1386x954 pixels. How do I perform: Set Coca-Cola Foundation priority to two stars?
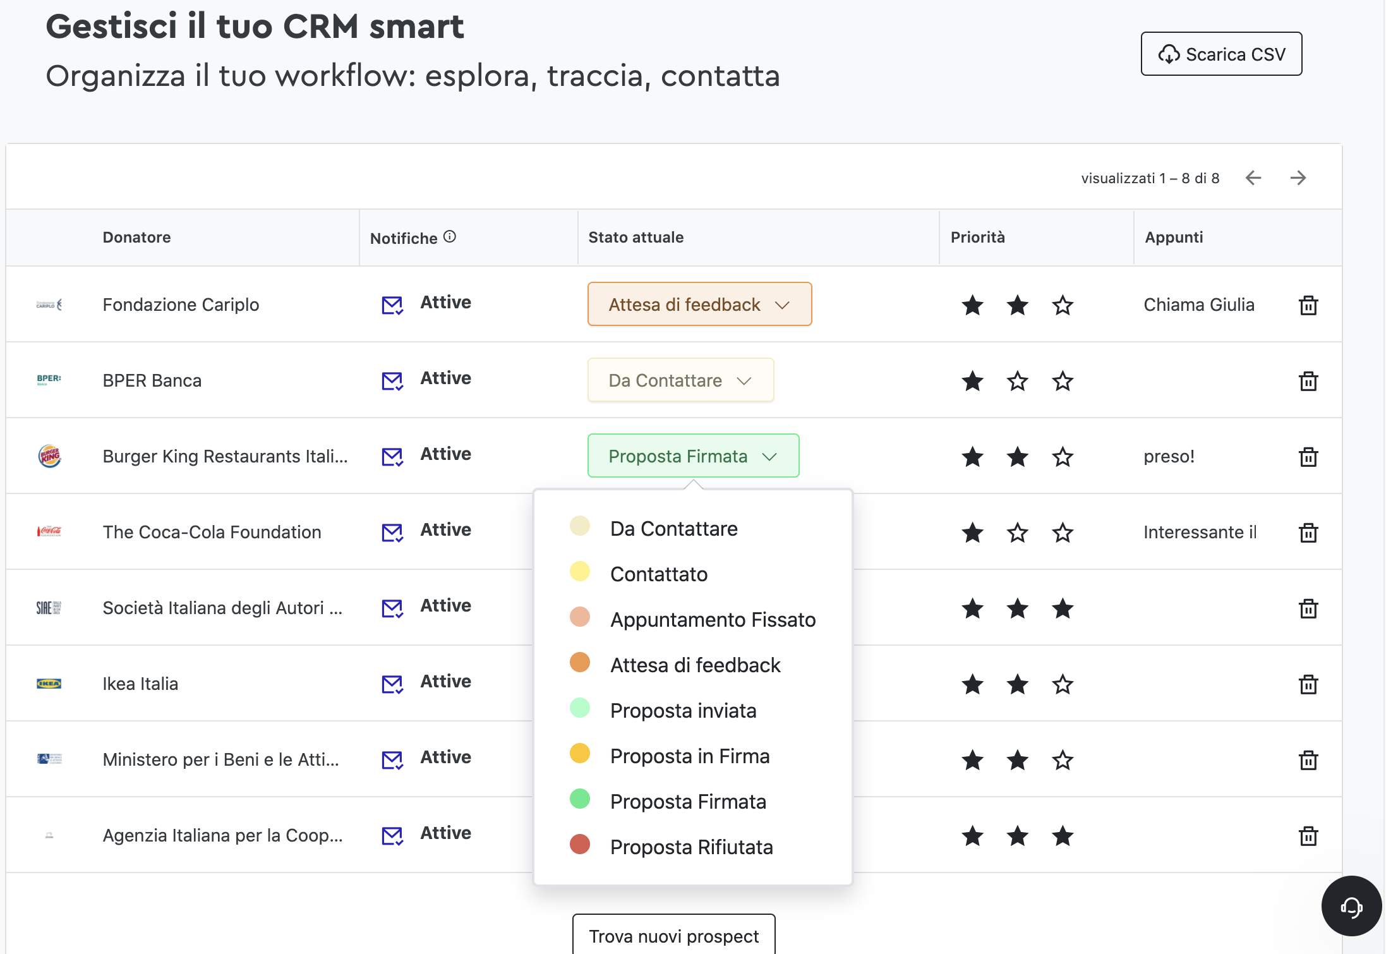point(1017,533)
